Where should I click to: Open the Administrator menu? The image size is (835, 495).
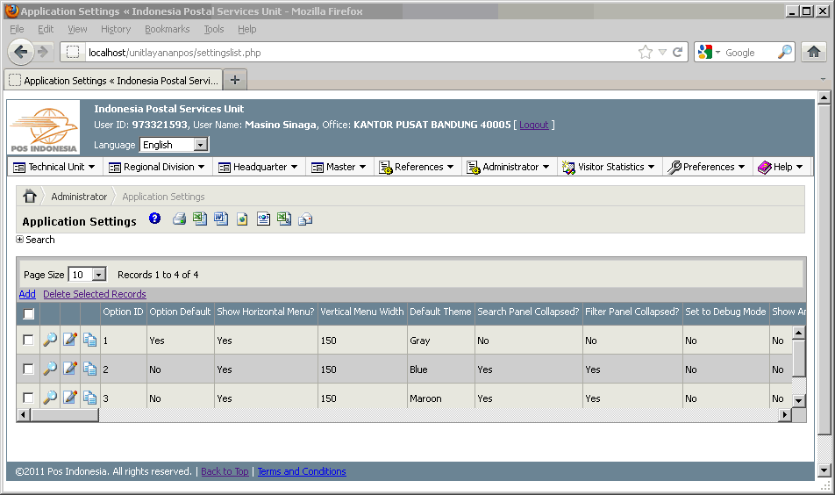click(x=509, y=167)
